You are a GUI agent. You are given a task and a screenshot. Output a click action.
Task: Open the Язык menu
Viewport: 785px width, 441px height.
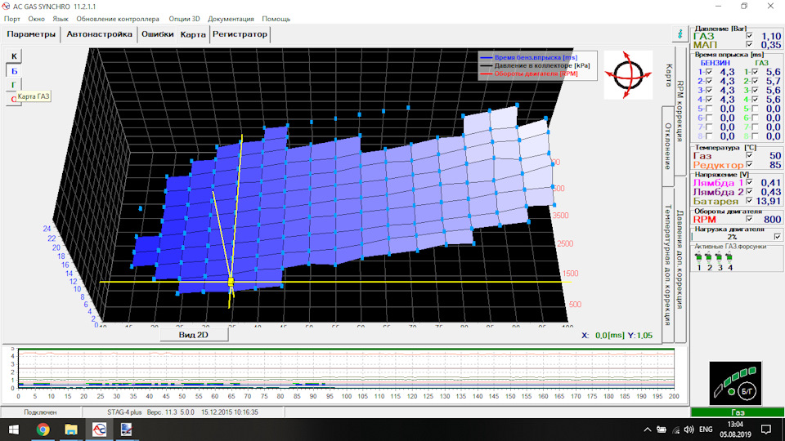click(61, 19)
